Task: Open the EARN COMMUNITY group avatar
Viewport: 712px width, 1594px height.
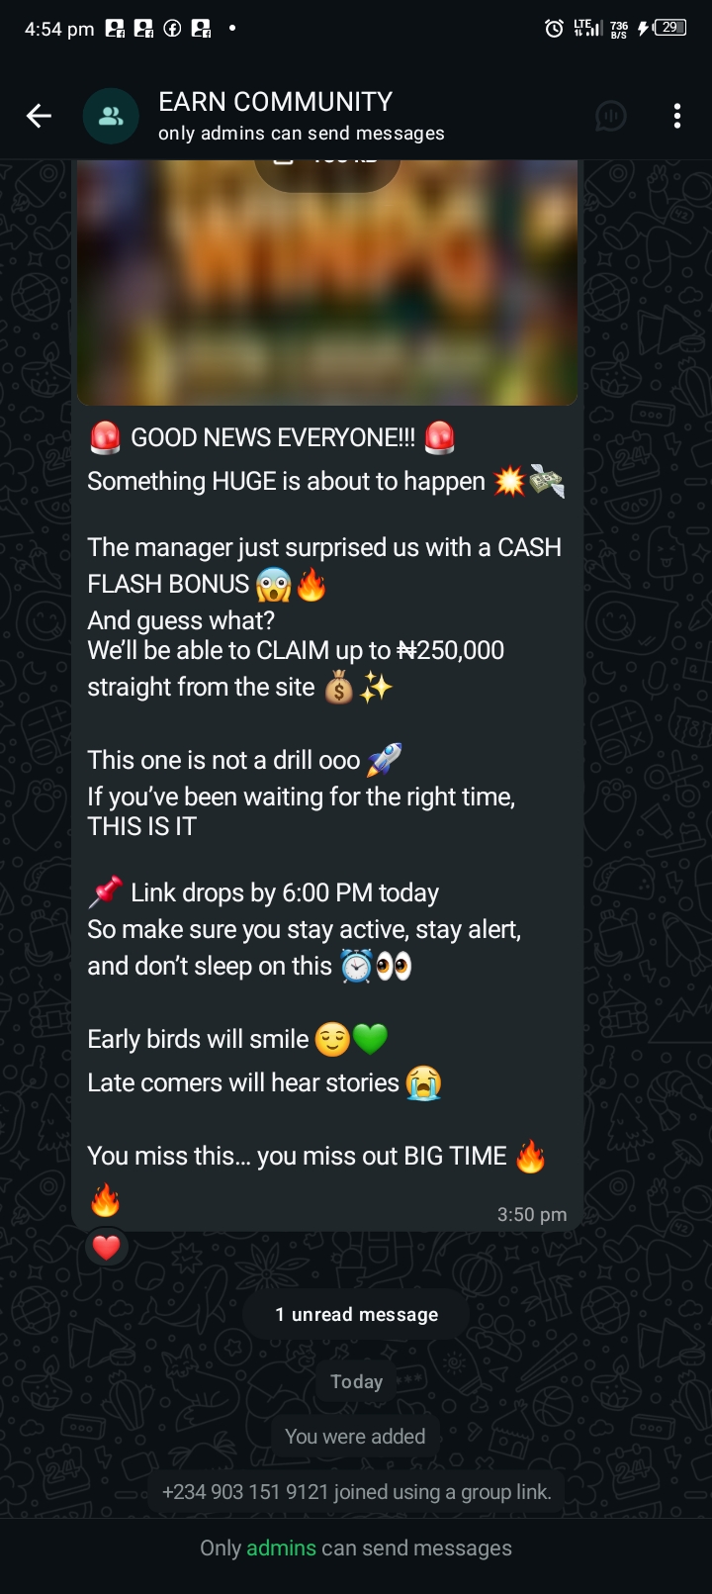Action: coord(111,116)
